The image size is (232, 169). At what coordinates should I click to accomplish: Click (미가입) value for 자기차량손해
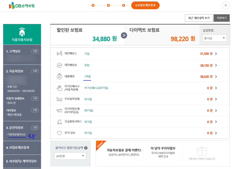89,111
